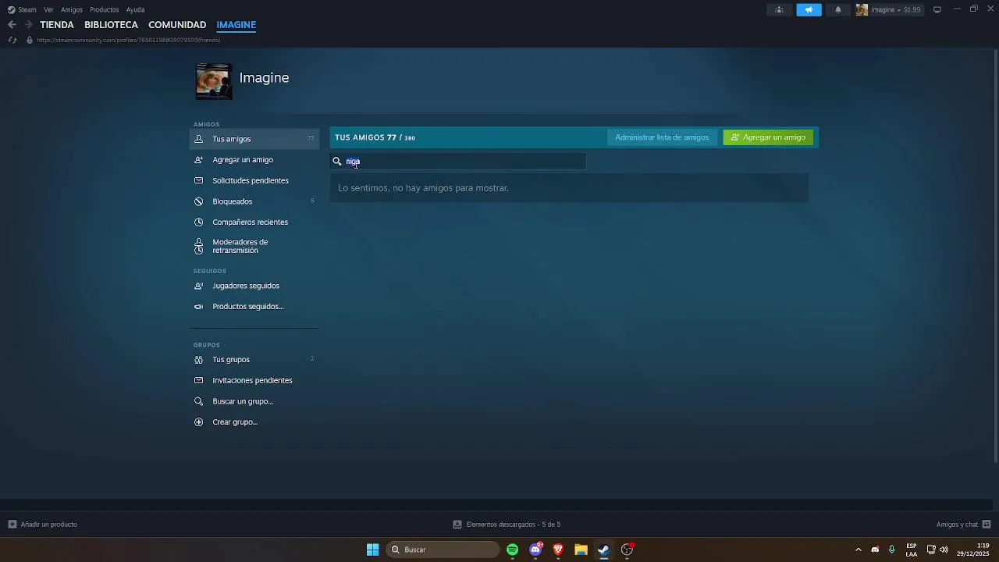Click the blocked circle icon beside Bloqueados

pos(198,201)
